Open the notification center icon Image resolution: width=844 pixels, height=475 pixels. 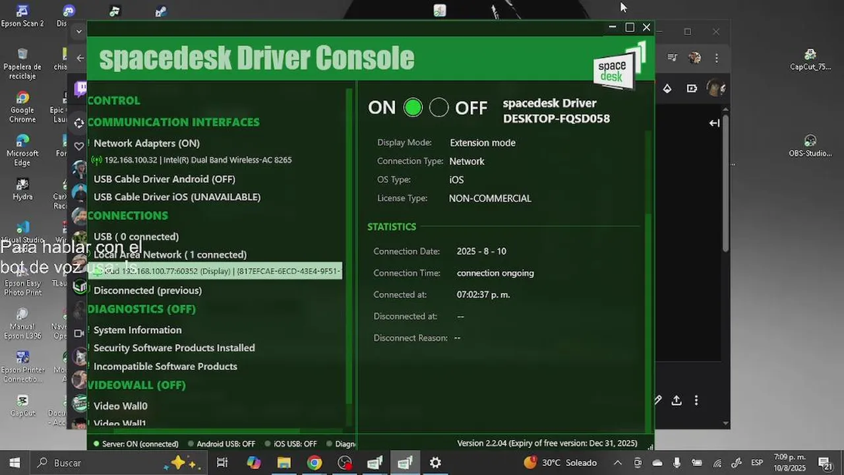[x=824, y=462]
